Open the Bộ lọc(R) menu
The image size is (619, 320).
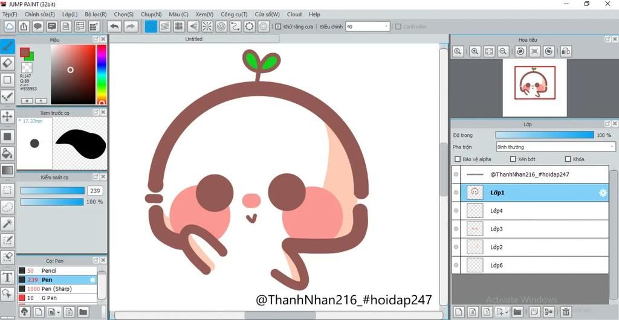[96, 14]
